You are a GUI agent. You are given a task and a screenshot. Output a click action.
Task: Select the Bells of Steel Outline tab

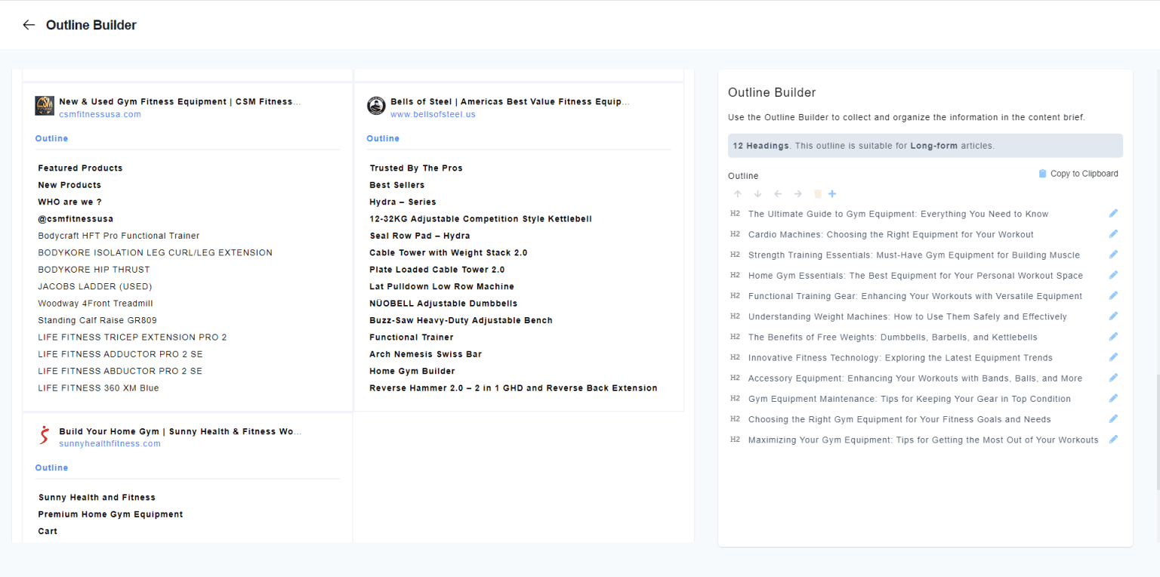click(383, 139)
